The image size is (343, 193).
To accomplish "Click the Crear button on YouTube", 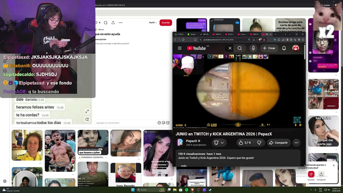I will 269,48.
